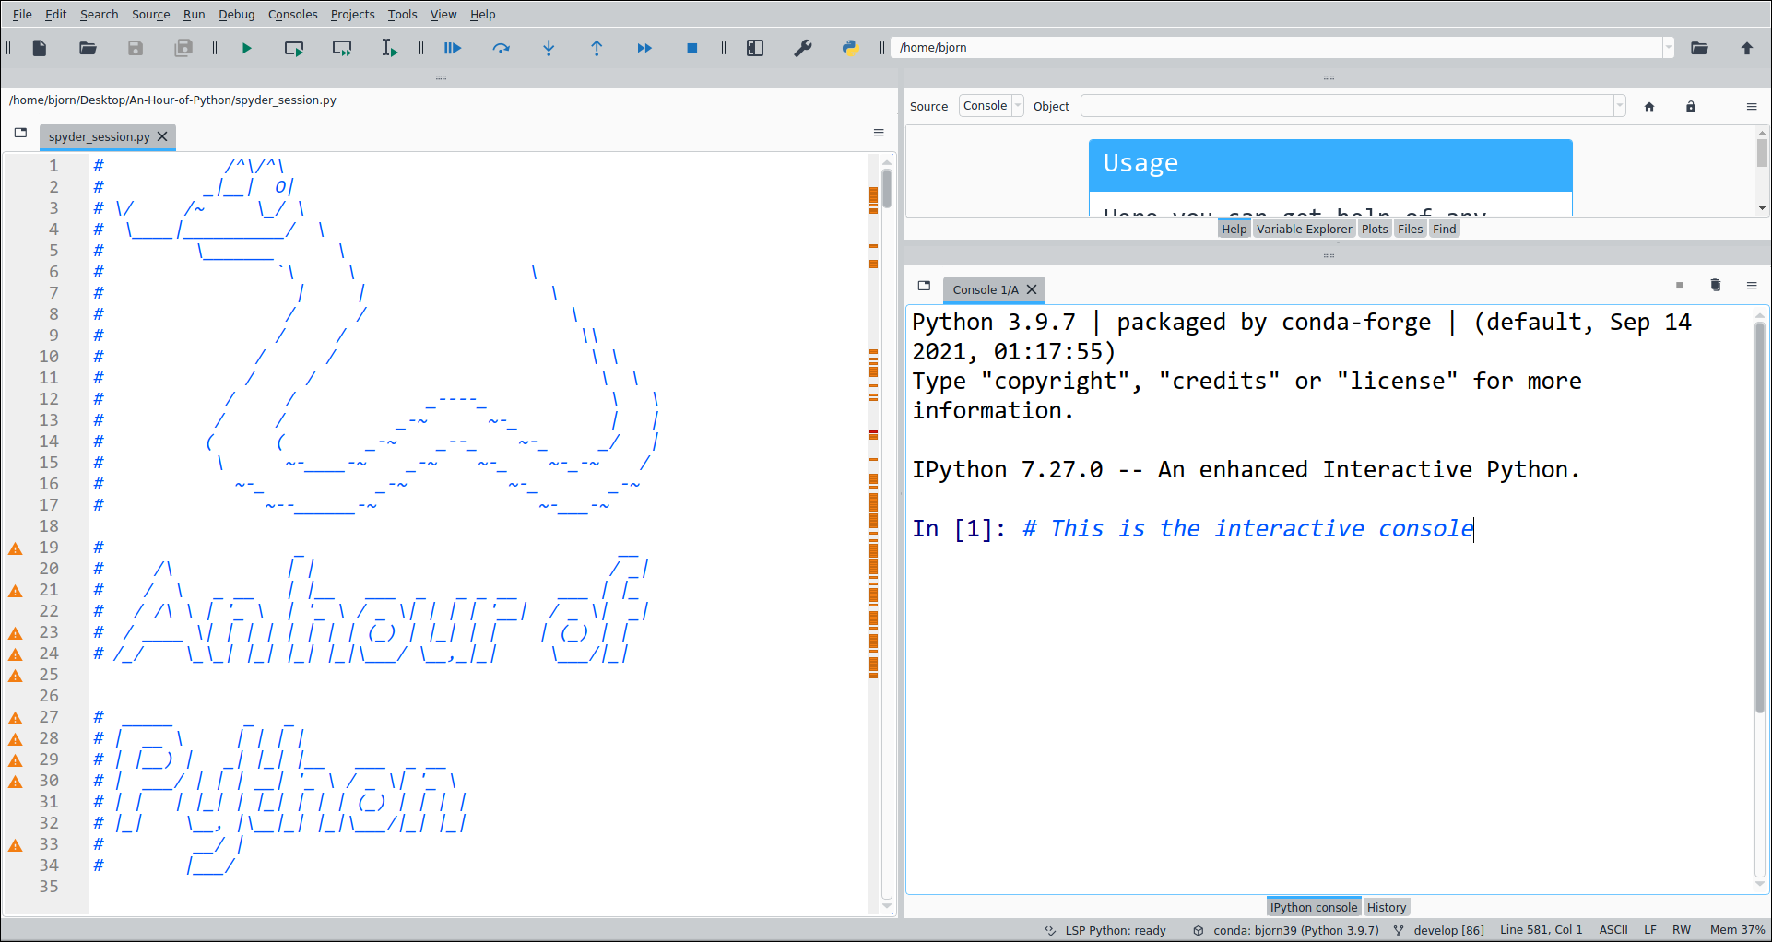
Task: Open the File menu
Action: (22, 14)
